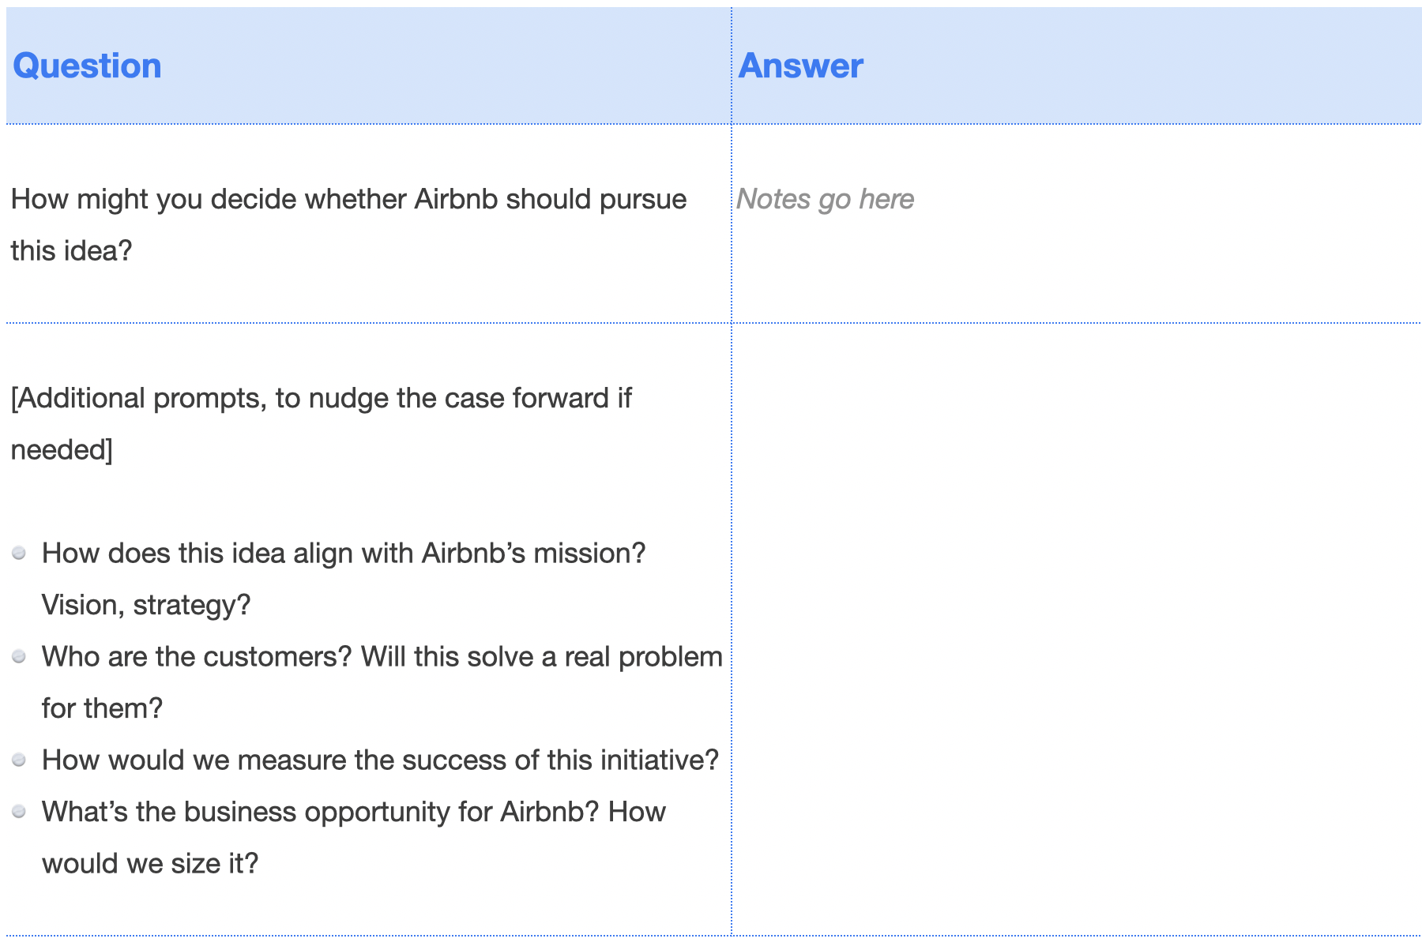Image resolution: width=1422 pixels, height=946 pixels.
Task: Click the divider between Question and Answer headers
Action: point(732,66)
